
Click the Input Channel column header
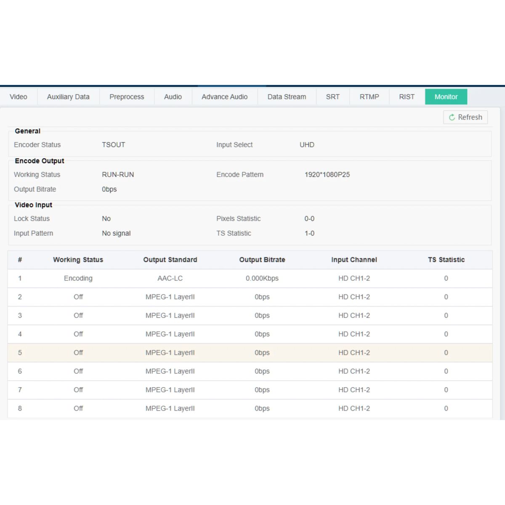[x=354, y=260]
